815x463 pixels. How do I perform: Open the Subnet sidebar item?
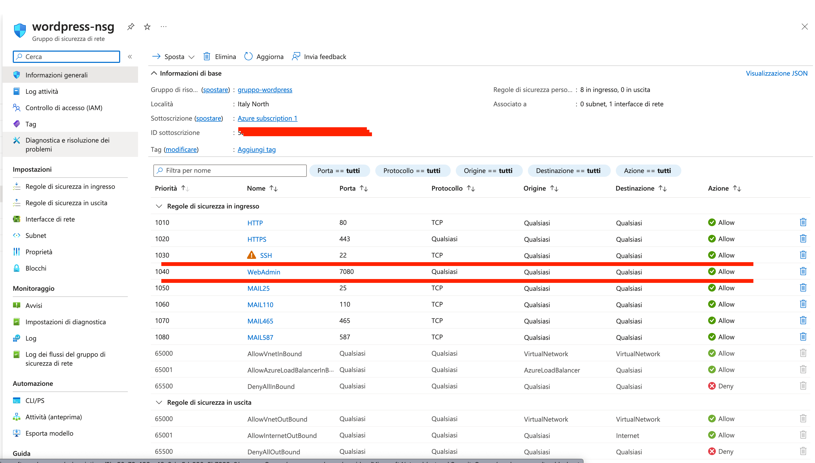tap(70, 235)
